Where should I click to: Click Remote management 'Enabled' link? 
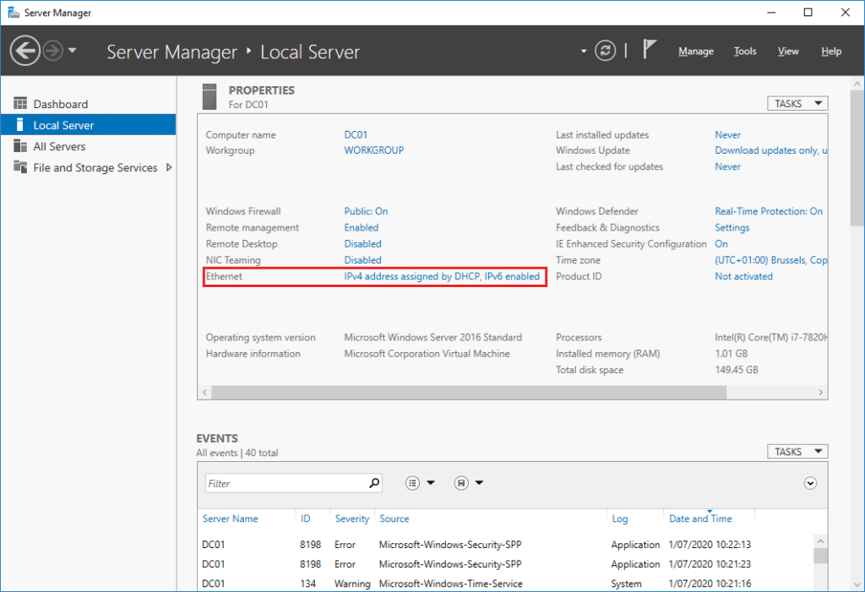coord(362,227)
